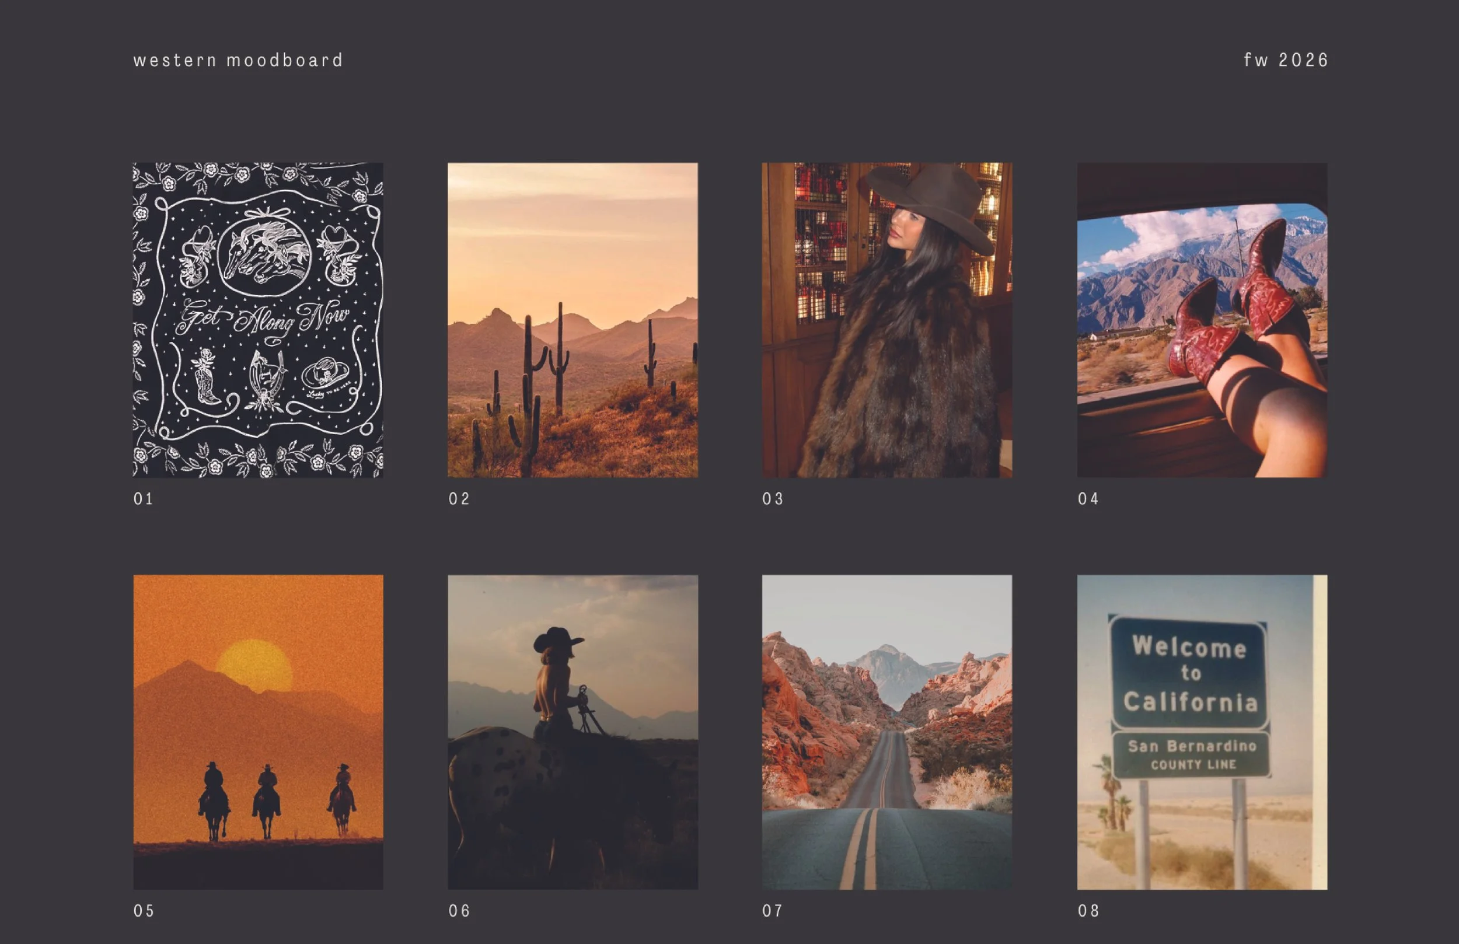Viewport: 1459px width, 944px height.
Task: Click the caption number 08
Action: [x=1088, y=911]
